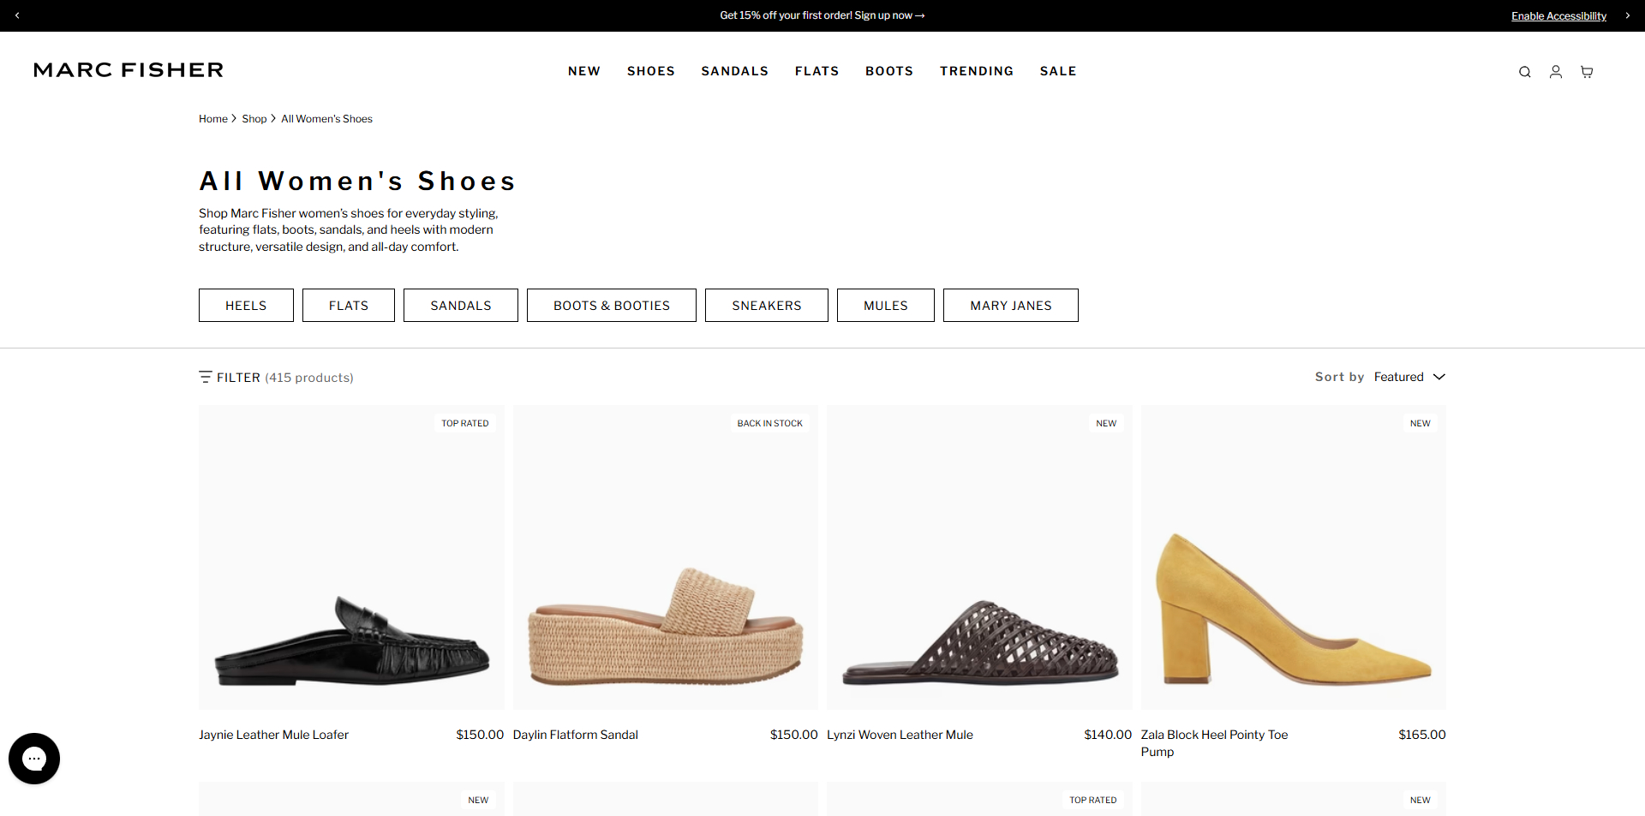The height and width of the screenshot is (816, 1645).
Task: Expand the Sort by Featured dropdown
Action: [x=1409, y=377]
